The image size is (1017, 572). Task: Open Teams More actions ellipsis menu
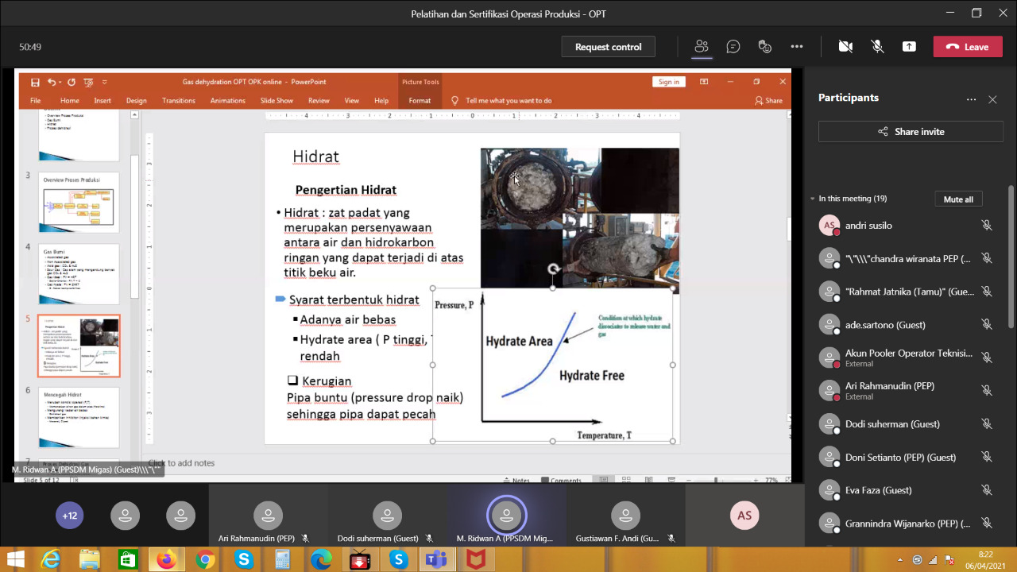point(797,47)
